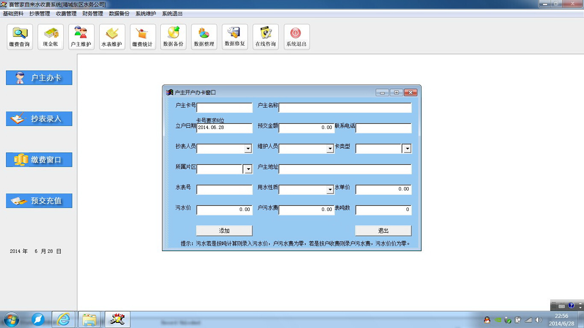Open the taskbar clock showing 22:56

562,320
